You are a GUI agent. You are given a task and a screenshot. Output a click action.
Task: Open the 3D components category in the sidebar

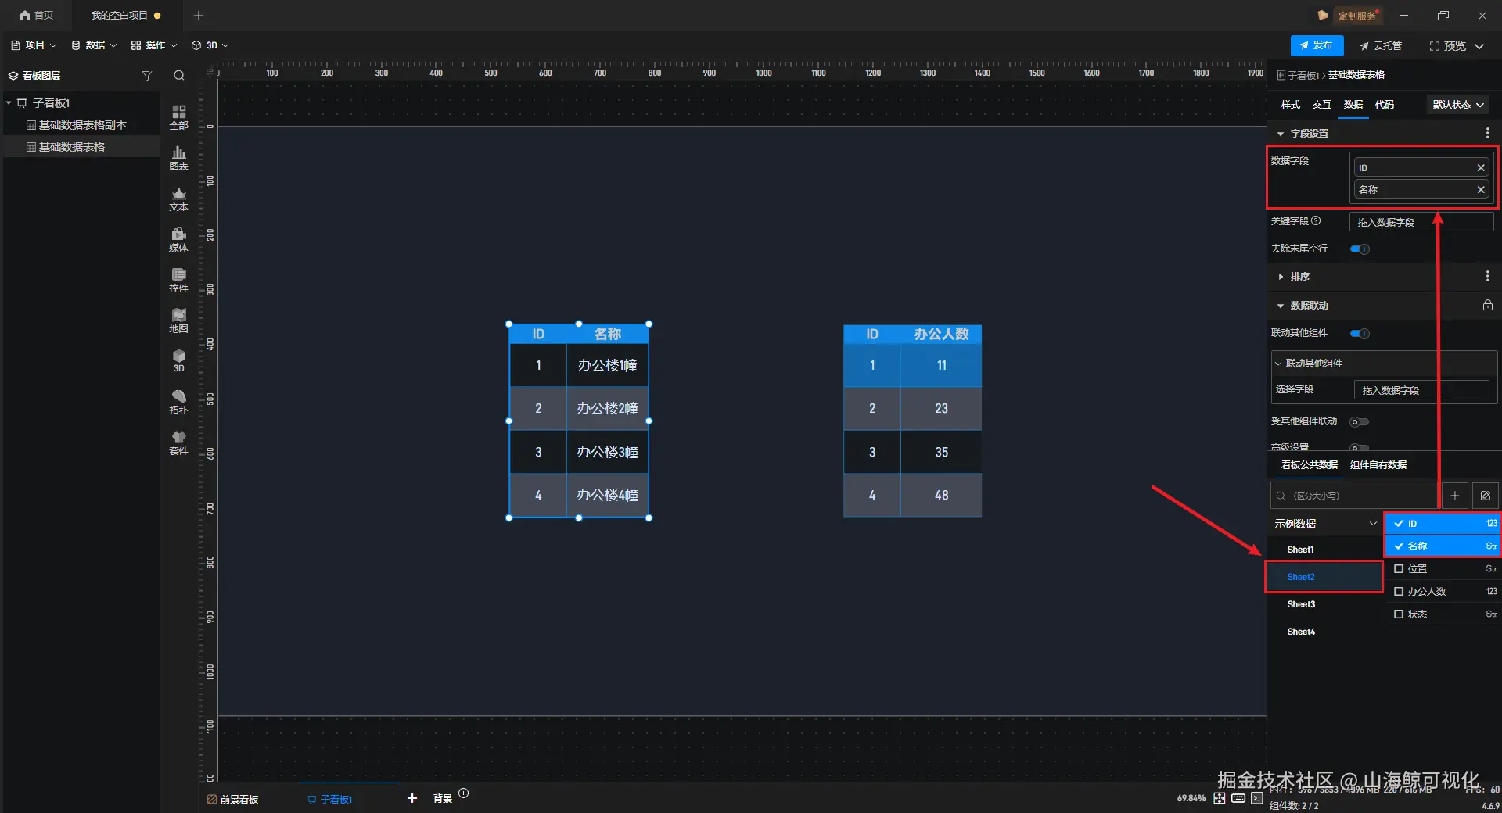click(x=179, y=360)
